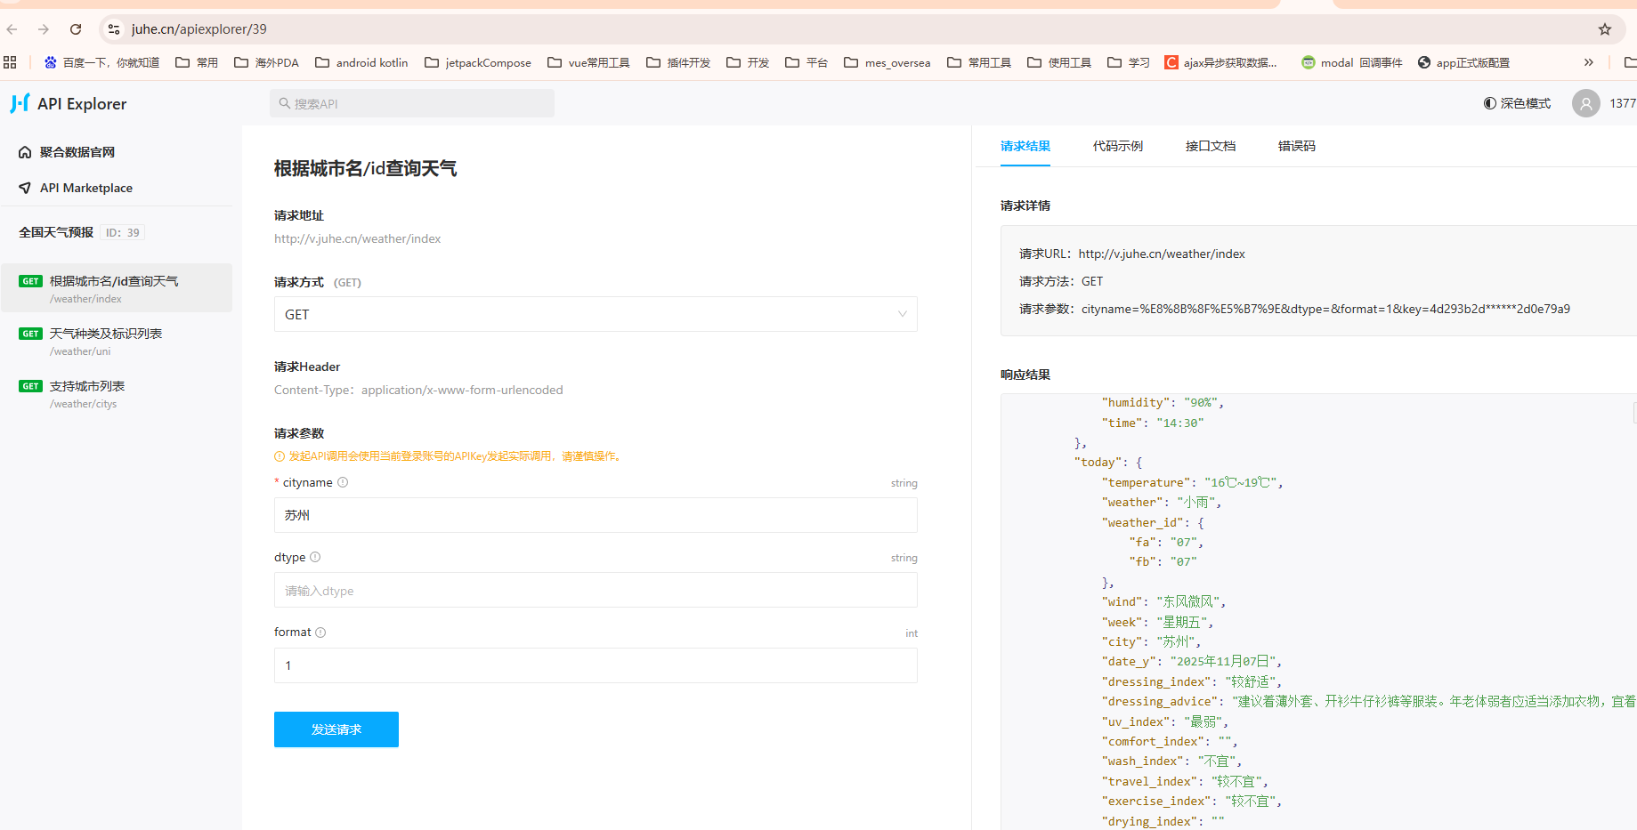The width and height of the screenshot is (1637, 830).
Task: Focus the 搜索API search box
Action: click(412, 103)
